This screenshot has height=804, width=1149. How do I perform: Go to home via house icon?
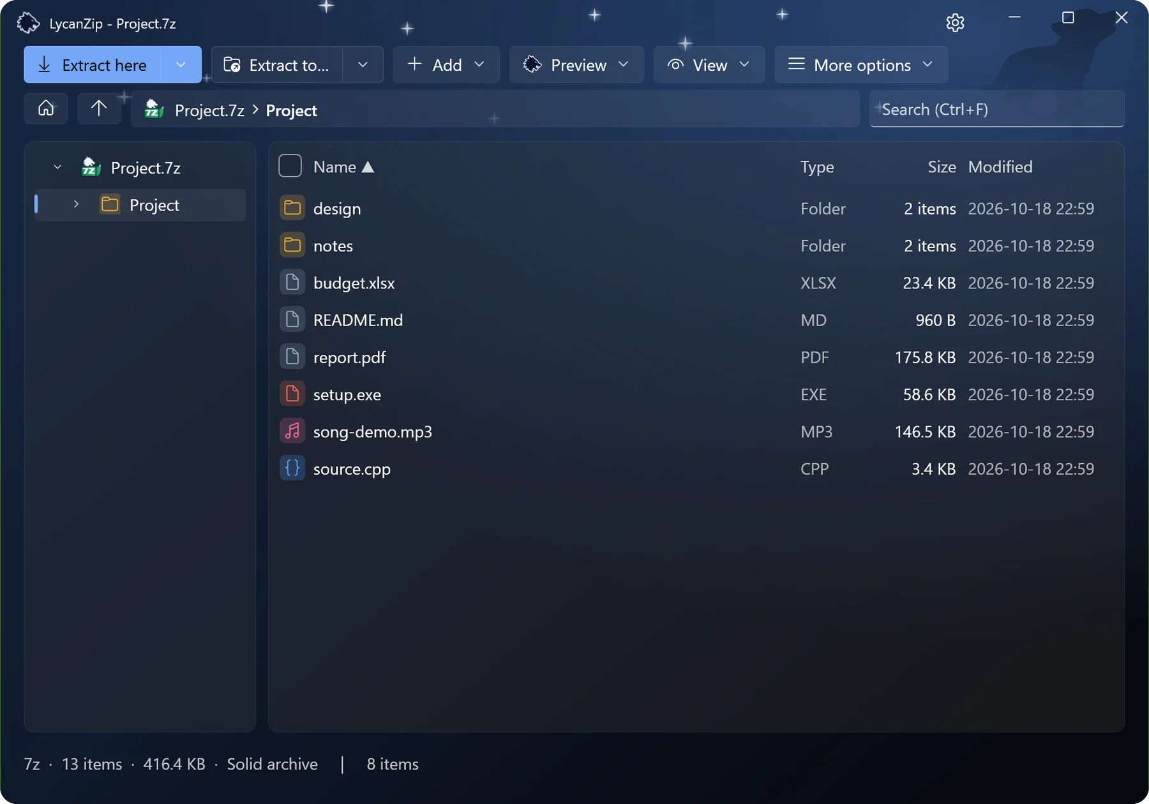click(x=46, y=108)
